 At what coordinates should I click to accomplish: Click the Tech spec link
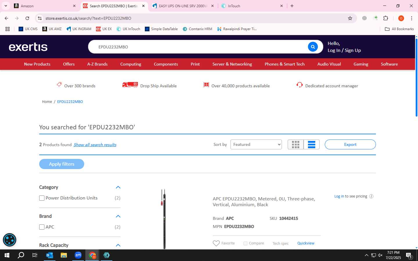tap(280, 244)
